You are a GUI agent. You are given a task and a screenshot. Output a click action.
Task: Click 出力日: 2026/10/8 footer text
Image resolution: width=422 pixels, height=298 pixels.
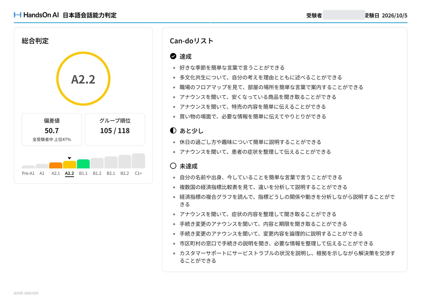[26, 293]
